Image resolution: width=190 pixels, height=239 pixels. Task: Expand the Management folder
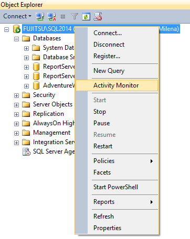[16, 133]
